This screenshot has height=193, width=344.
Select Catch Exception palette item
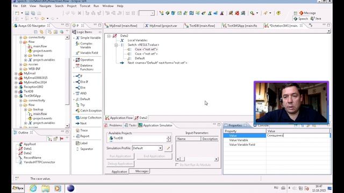click(89, 111)
